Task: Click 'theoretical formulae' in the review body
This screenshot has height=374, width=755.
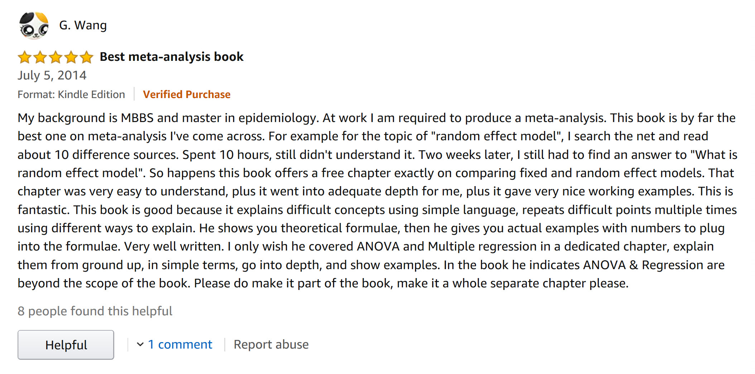Action: tap(339, 228)
